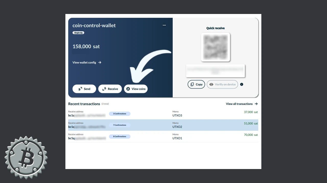Click the 158,000 sat balance
This screenshot has height=183, width=327.
pos(86,47)
